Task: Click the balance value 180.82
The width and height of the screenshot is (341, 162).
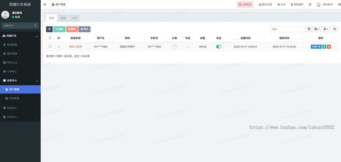Action: [x=203, y=47]
